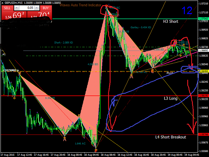The height and width of the screenshot is (157, 209).
Task: Click the 1.55580 price scale value
Action: pos(204,151)
